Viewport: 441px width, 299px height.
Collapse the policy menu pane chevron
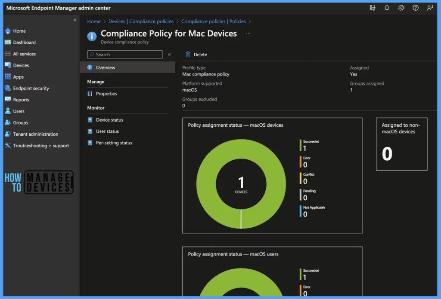tap(169, 55)
